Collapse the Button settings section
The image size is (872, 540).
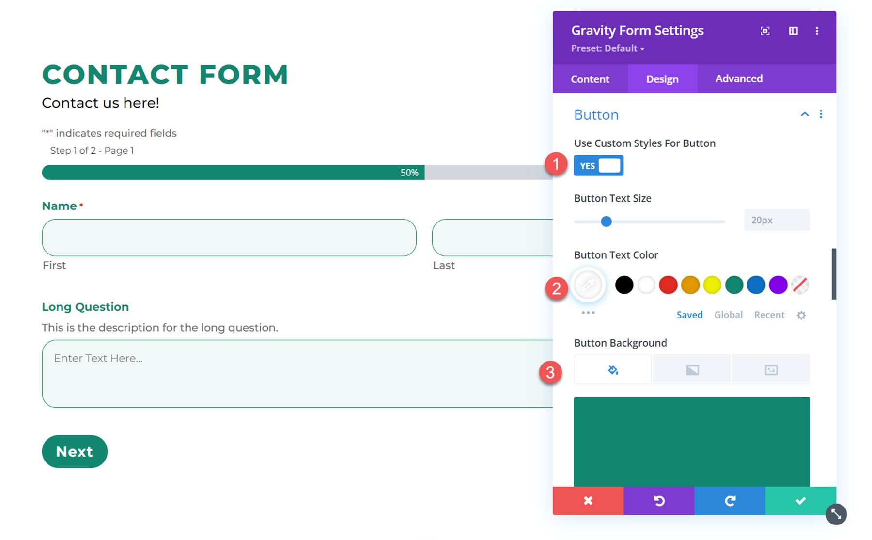point(804,114)
